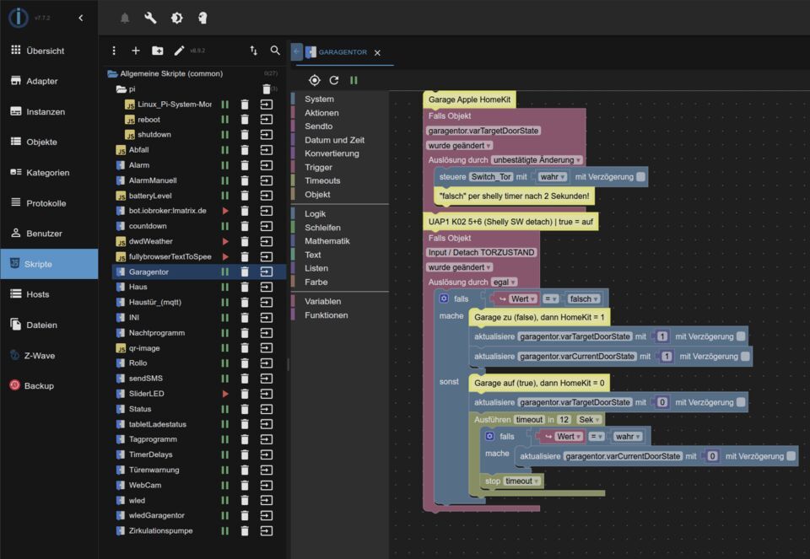
Task: Click the add folder icon in scripts toolbar
Action: [x=158, y=51]
